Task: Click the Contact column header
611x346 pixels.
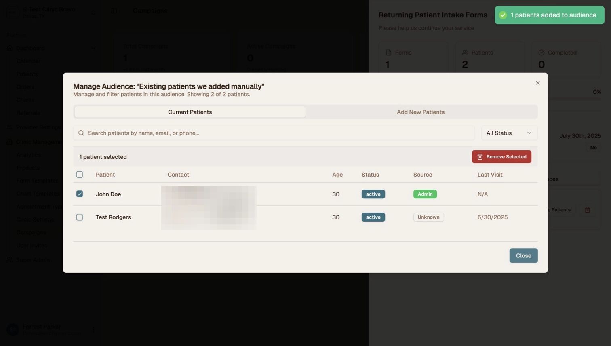Action: (x=178, y=175)
